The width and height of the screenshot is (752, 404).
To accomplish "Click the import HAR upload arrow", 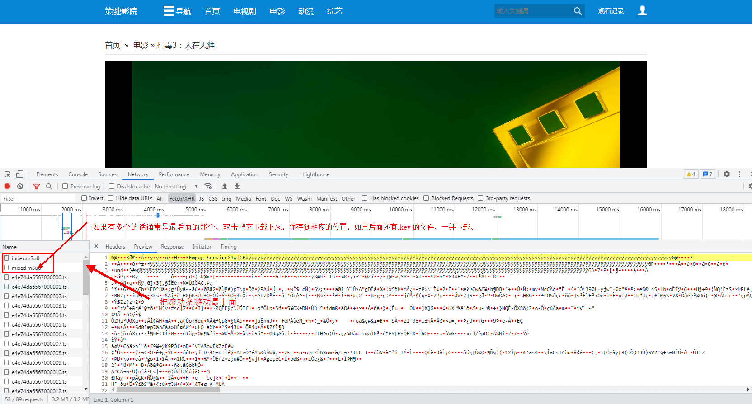I will click(x=225, y=186).
